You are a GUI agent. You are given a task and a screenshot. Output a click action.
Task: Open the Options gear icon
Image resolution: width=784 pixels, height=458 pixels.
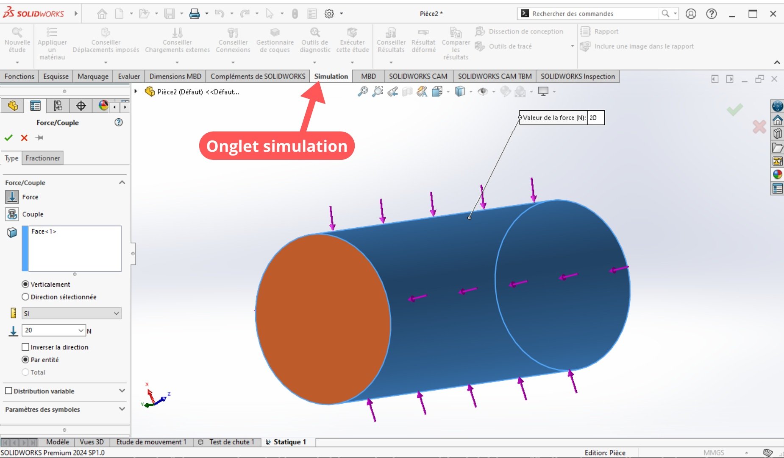coord(329,14)
